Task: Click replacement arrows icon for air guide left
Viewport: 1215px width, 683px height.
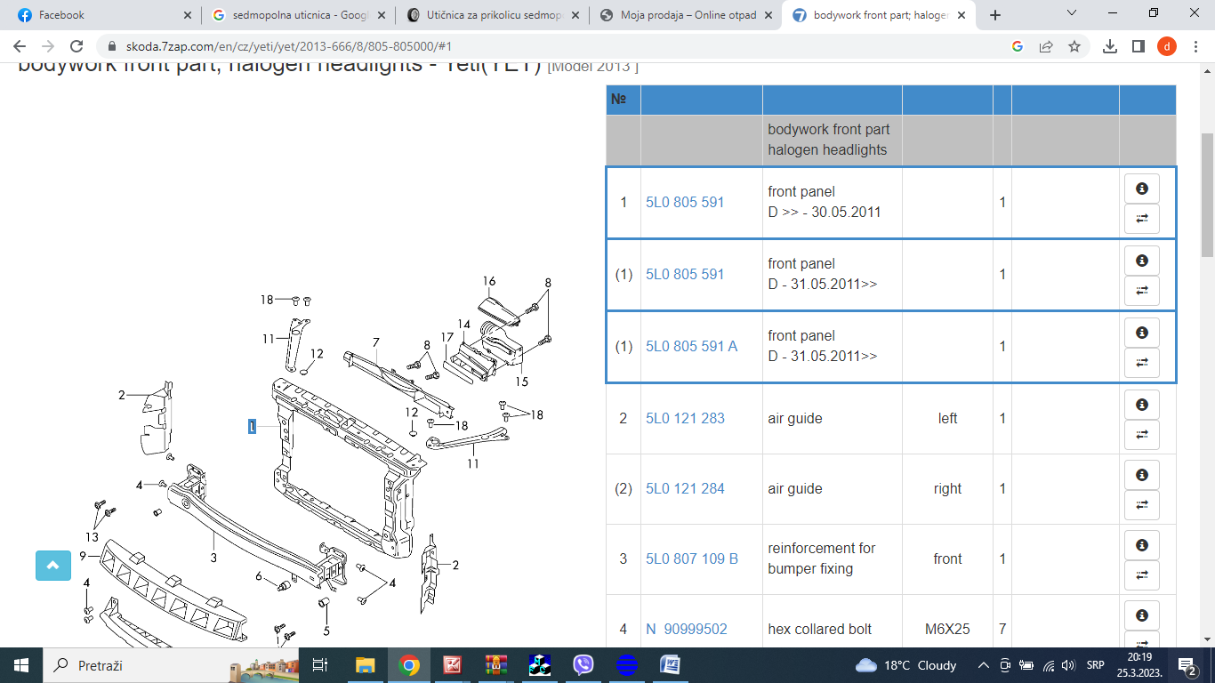Action: (x=1142, y=434)
